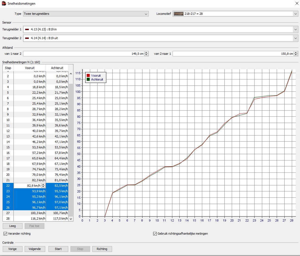Click the 'Pas toe' button
This screenshot has width=300, height=256.
pos(35,226)
